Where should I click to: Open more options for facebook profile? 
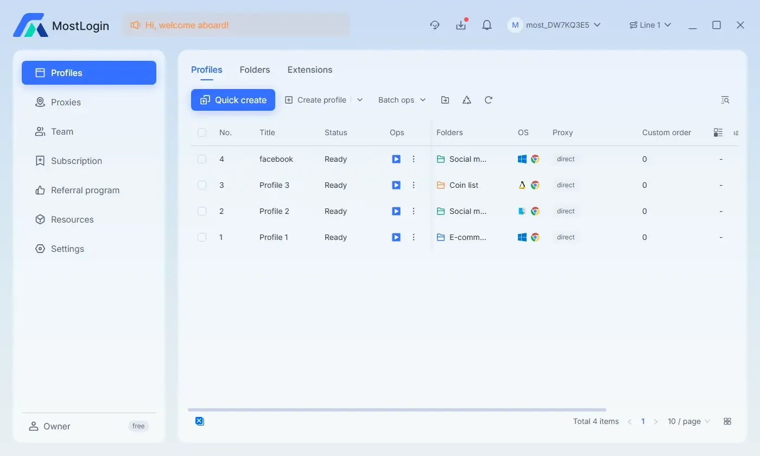pos(414,159)
